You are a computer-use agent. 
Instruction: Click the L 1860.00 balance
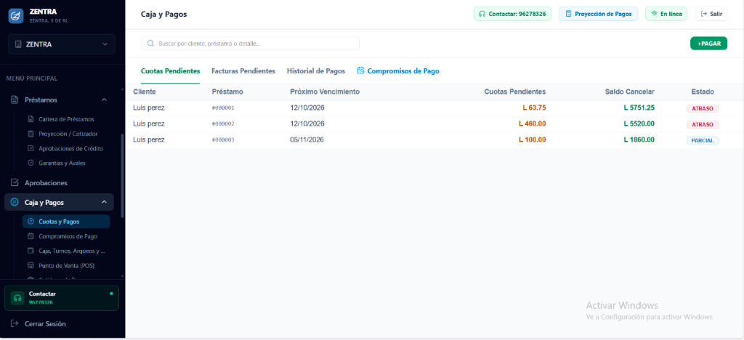point(639,140)
